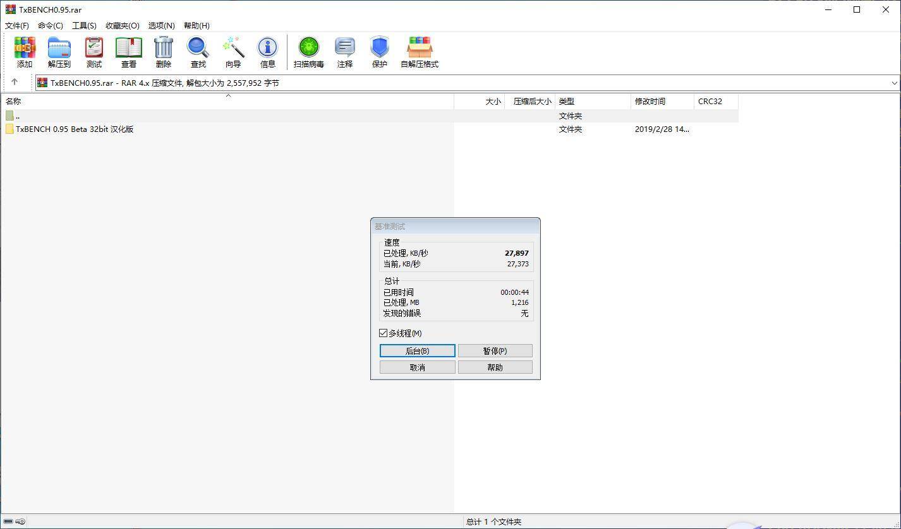Click the 27,897 processed speed value
This screenshot has height=529, width=901.
tap(517, 253)
